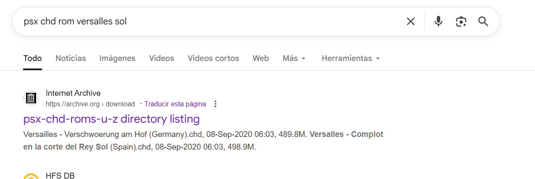Expand the Más dropdown
This screenshot has height=179, width=535.
[294, 58]
